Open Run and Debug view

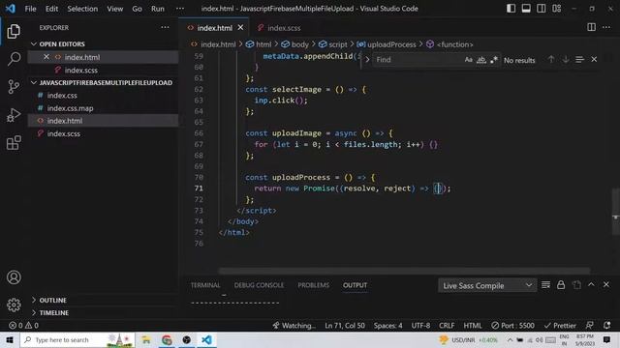(14, 115)
